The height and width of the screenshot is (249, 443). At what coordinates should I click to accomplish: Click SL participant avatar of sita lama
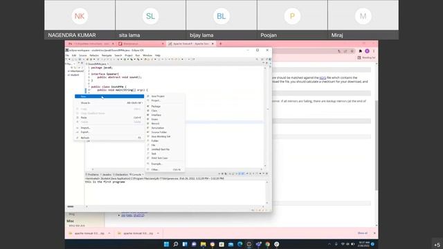150,16
